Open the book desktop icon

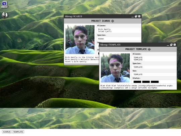(x=5, y=15)
